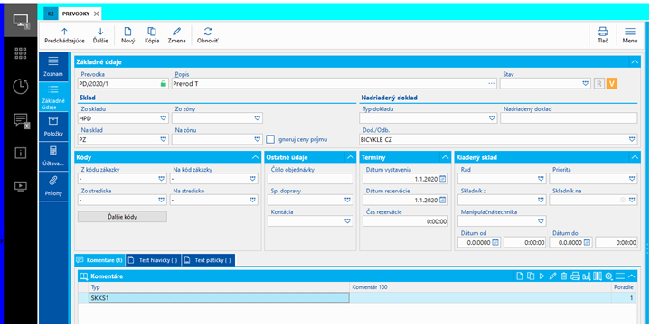Open the Stav dropdown

pos(585,83)
